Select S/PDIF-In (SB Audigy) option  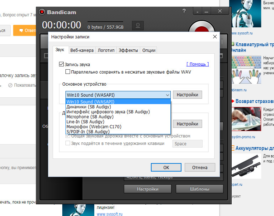[118, 131]
